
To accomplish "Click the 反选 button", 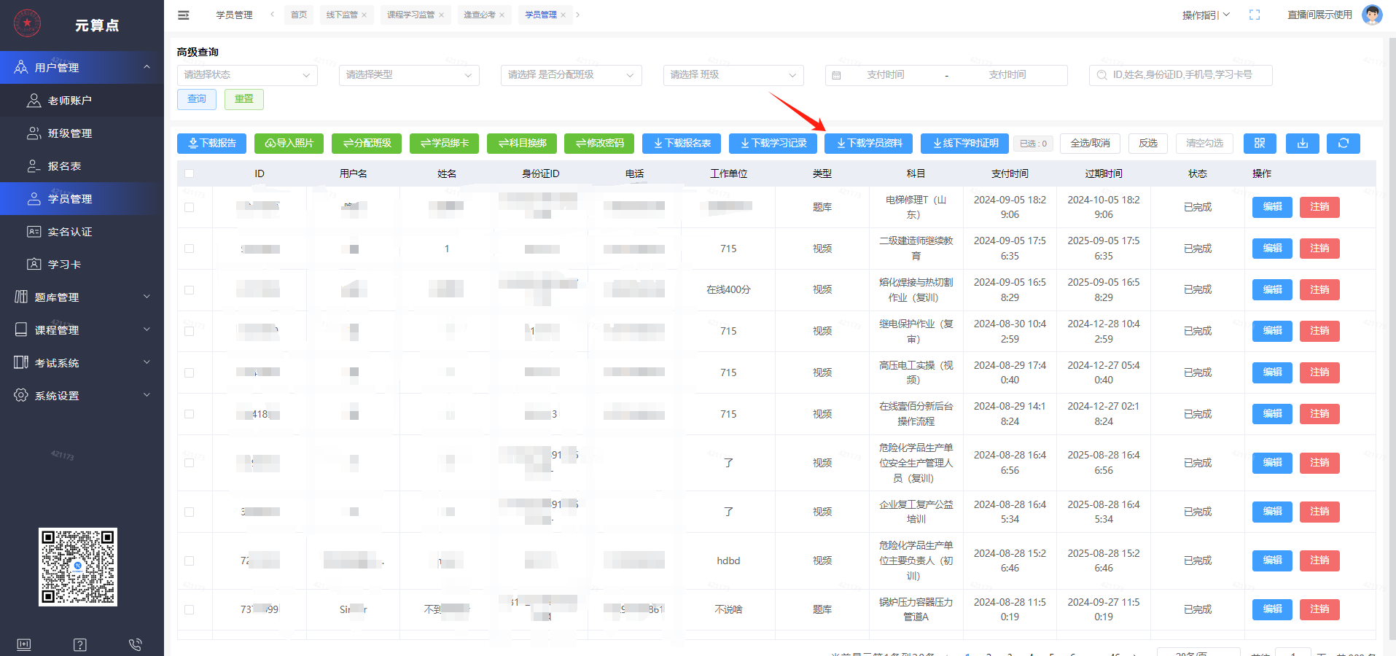I will tap(1148, 144).
